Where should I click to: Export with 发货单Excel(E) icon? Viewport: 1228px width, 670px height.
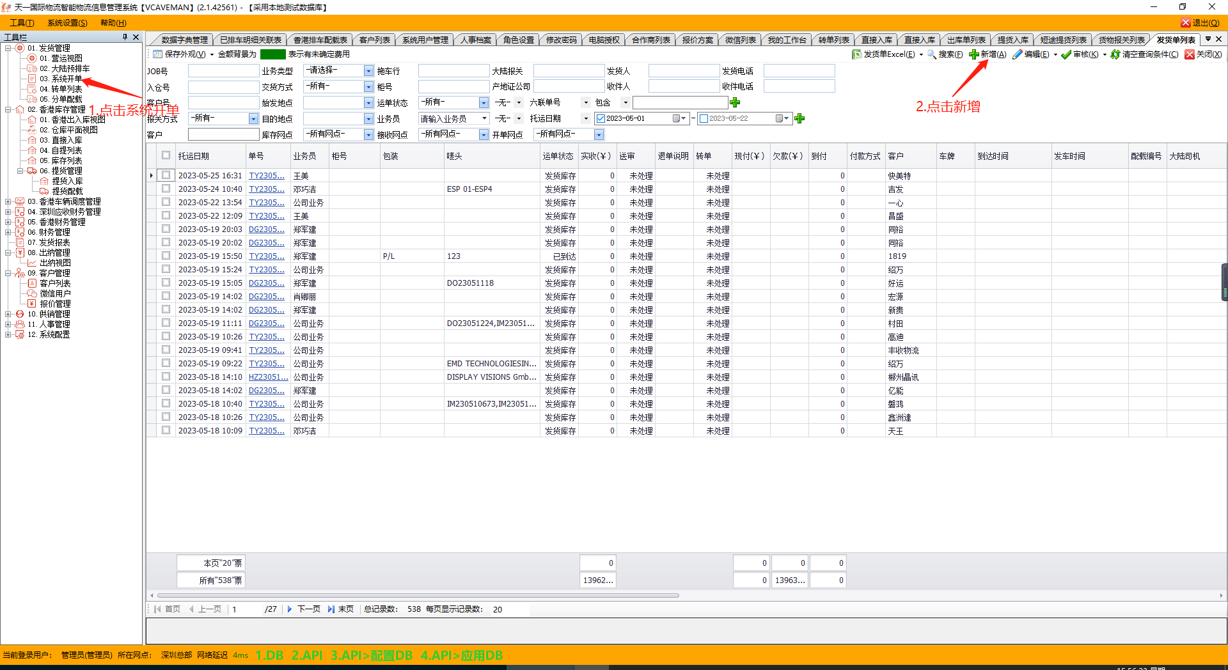pos(856,54)
